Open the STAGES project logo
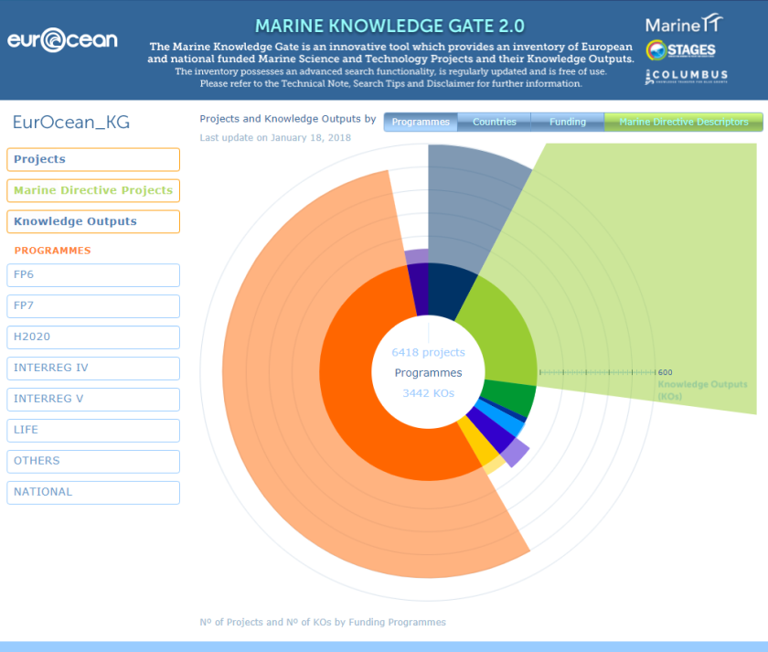Viewport: 768px width, 652px height. click(681, 50)
